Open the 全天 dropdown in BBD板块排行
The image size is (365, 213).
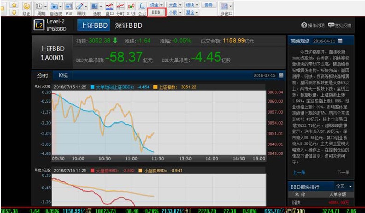[344, 186]
